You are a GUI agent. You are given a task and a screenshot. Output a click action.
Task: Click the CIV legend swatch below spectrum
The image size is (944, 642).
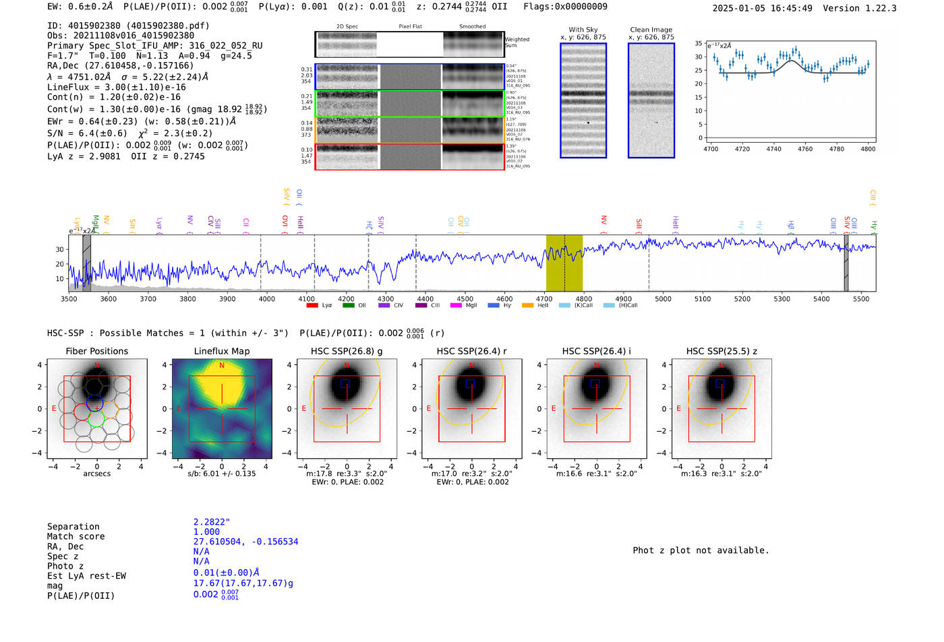point(384,305)
